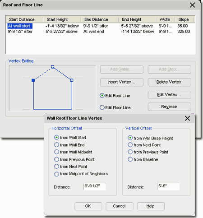Click the horizontal Distance input field
This screenshot has width=203, height=218.
point(95,186)
